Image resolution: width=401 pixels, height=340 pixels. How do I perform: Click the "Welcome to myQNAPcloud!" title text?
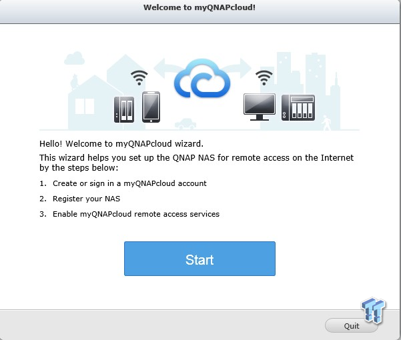pyautogui.click(x=199, y=7)
